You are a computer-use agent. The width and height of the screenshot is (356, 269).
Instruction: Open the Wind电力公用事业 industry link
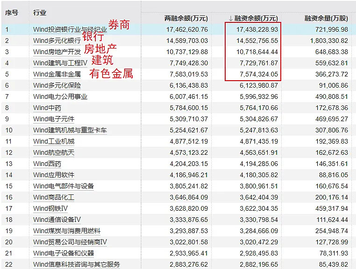pyautogui.click(x=60, y=97)
